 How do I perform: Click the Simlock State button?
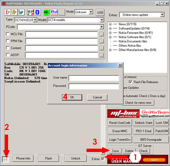143,123
